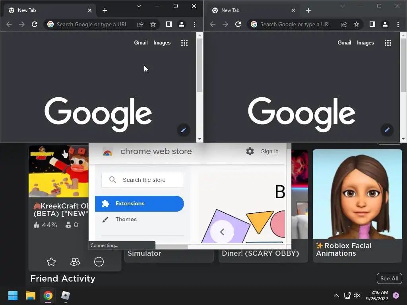Screen dimensions: 407x305
Task: Reload page in left Chrome window
Action: pyautogui.click(x=35, y=24)
